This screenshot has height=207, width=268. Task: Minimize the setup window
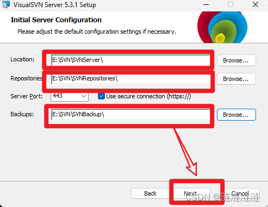click(206, 4)
